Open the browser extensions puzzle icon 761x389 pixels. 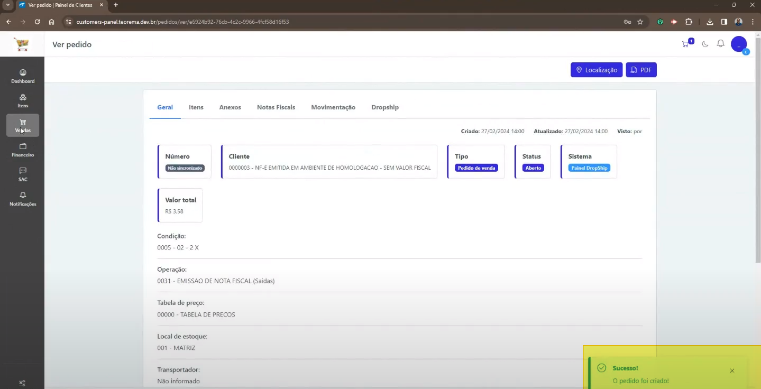[689, 22]
